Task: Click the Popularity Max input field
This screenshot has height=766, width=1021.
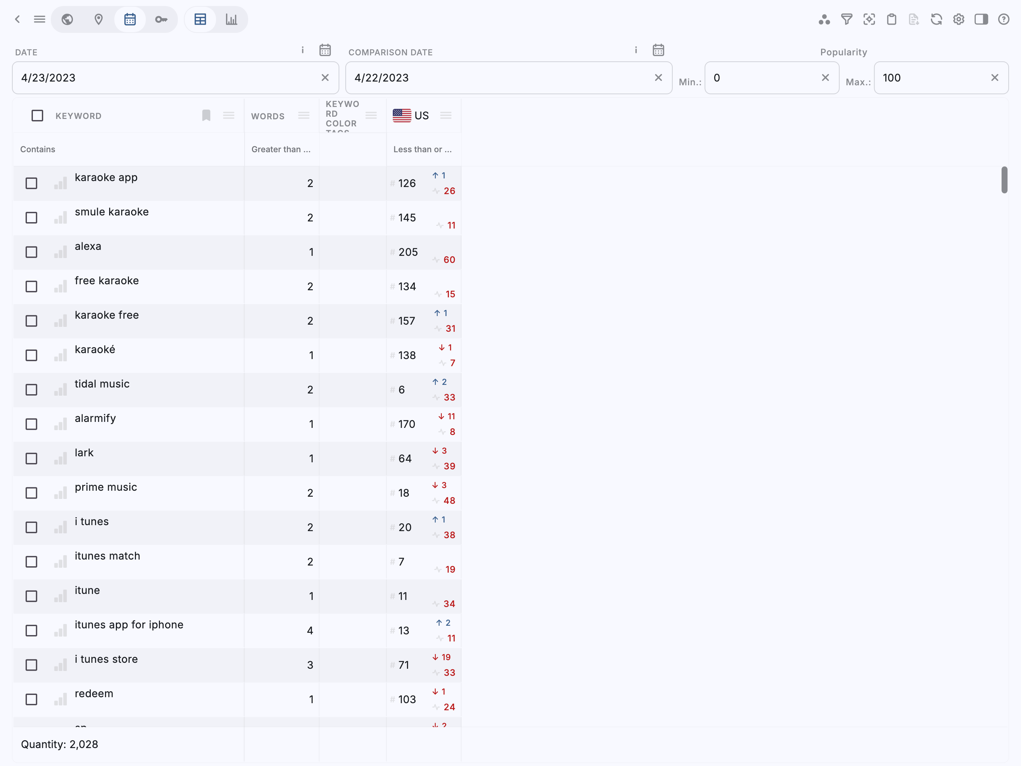Action: 932,78
